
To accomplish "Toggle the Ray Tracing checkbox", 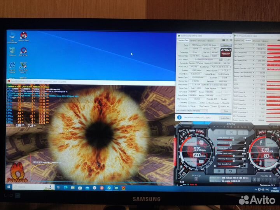I will (199, 106).
